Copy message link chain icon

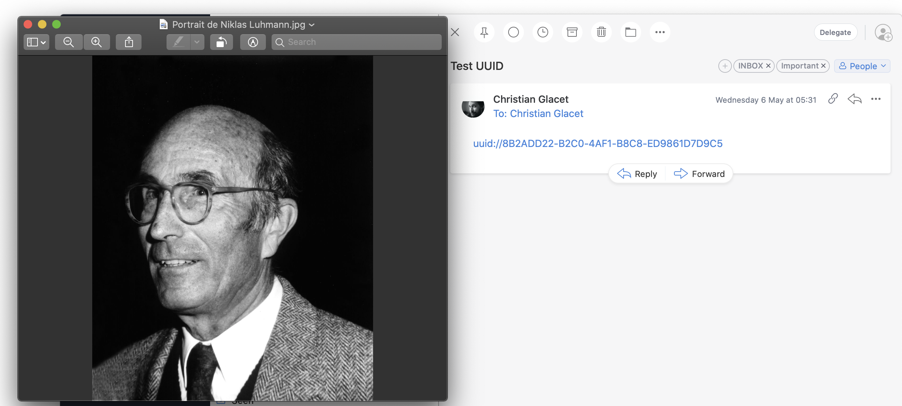833,99
